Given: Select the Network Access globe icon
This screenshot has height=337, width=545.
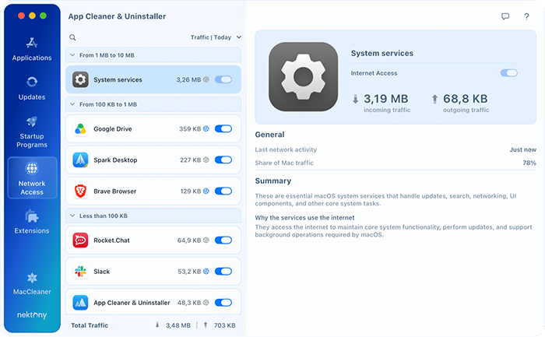Looking at the screenshot, I should coord(32,168).
